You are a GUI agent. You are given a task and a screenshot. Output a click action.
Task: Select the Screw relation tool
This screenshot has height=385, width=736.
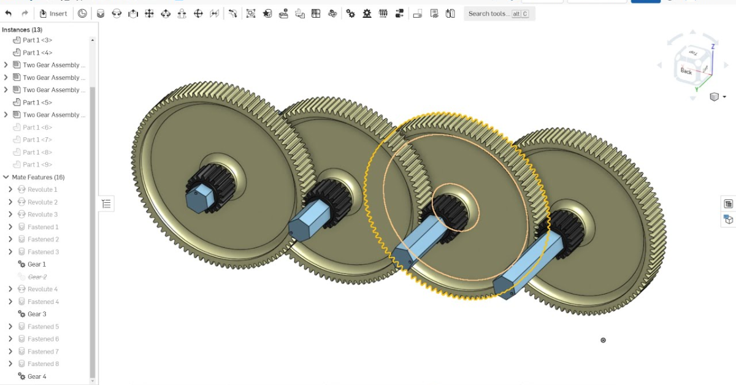pos(383,13)
